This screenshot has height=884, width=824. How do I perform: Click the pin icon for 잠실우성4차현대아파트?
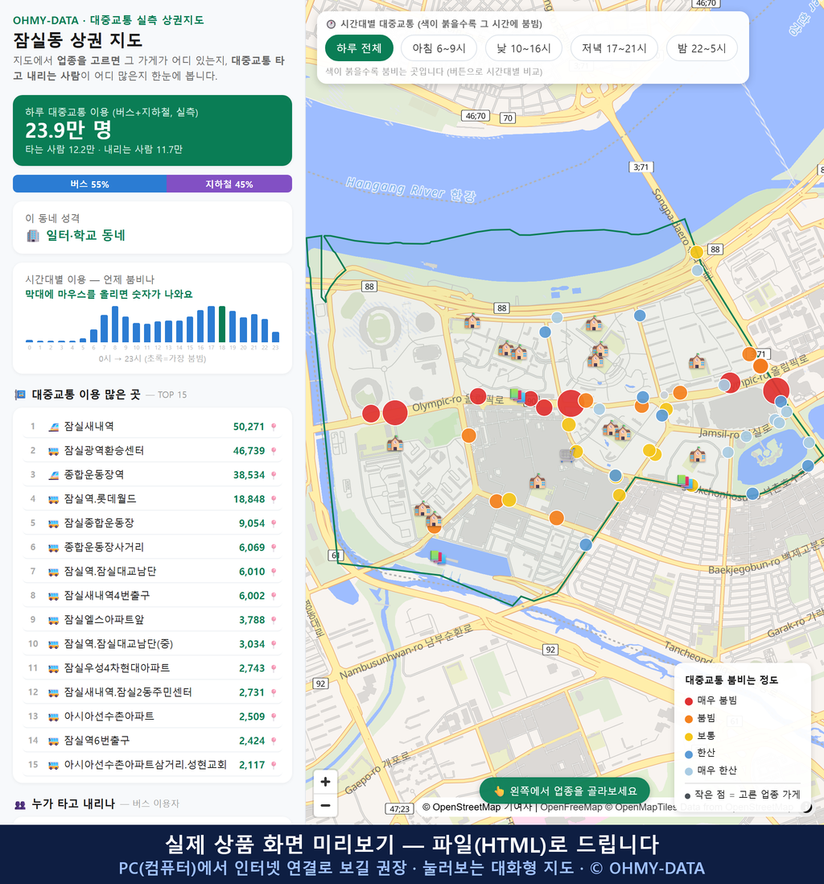[x=274, y=669]
